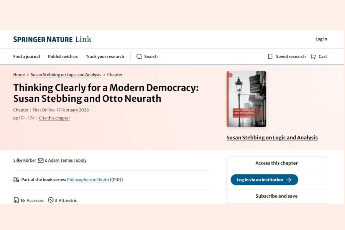
Task: Click the email envelope icon beside Silke Körber
Action: pos(41,161)
